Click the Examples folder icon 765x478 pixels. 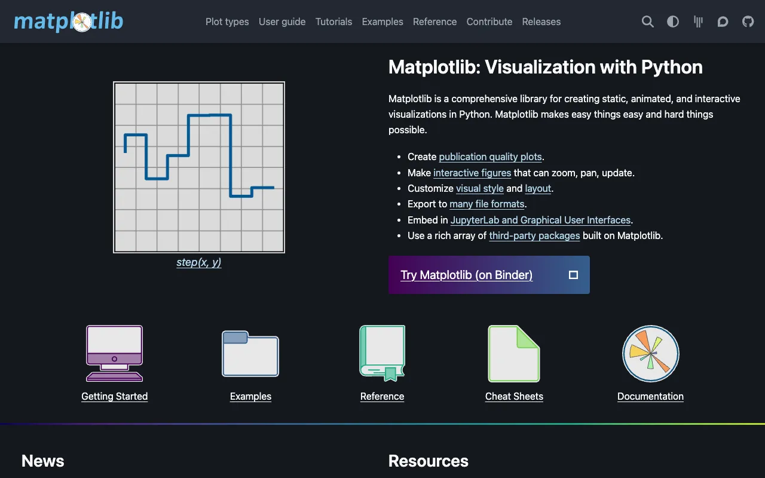[x=250, y=353]
